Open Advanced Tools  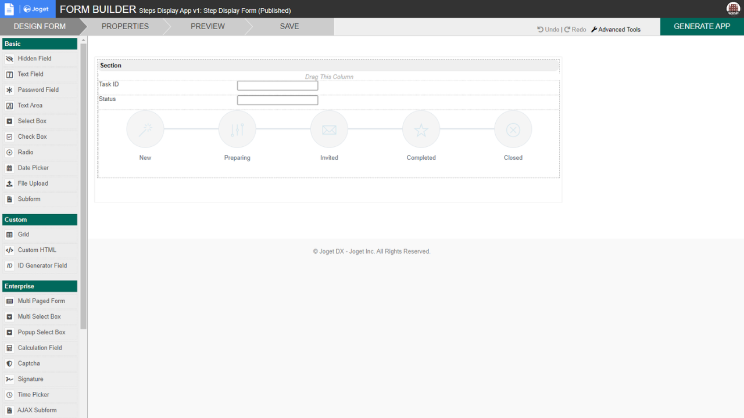[x=616, y=30]
